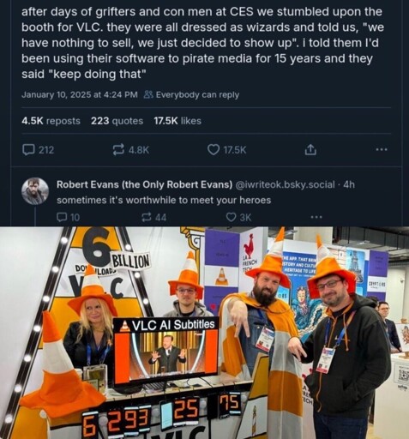This screenshot has width=409, height=439.
Task: Click the reply icon on the main post
Action: pyautogui.click(x=28, y=149)
